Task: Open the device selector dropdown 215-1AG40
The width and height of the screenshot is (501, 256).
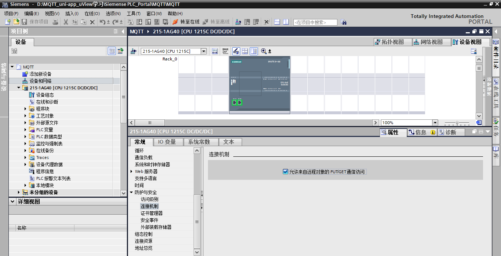Action: (x=204, y=51)
